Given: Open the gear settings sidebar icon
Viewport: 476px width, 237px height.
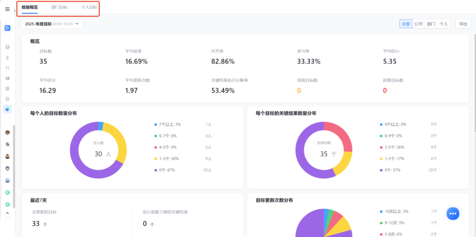Looking at the screenshot, I should pos(7,47).
